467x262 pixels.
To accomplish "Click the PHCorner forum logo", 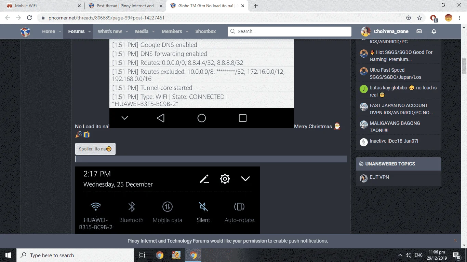I will pos(25,32).
